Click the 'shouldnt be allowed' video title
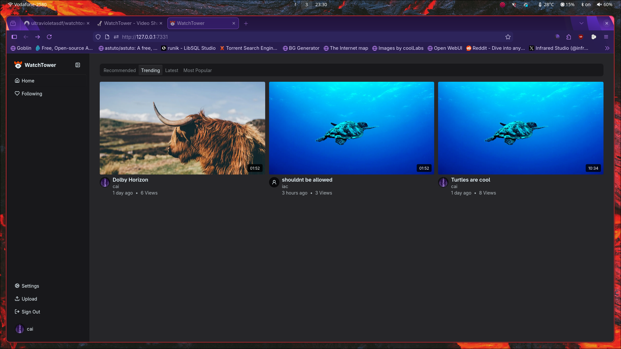 (x=307, y=180)
